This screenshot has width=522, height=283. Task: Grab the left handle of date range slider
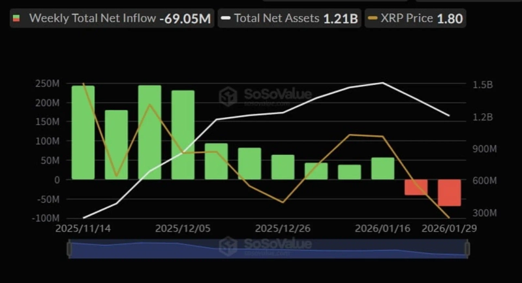(x=68, y=248)
